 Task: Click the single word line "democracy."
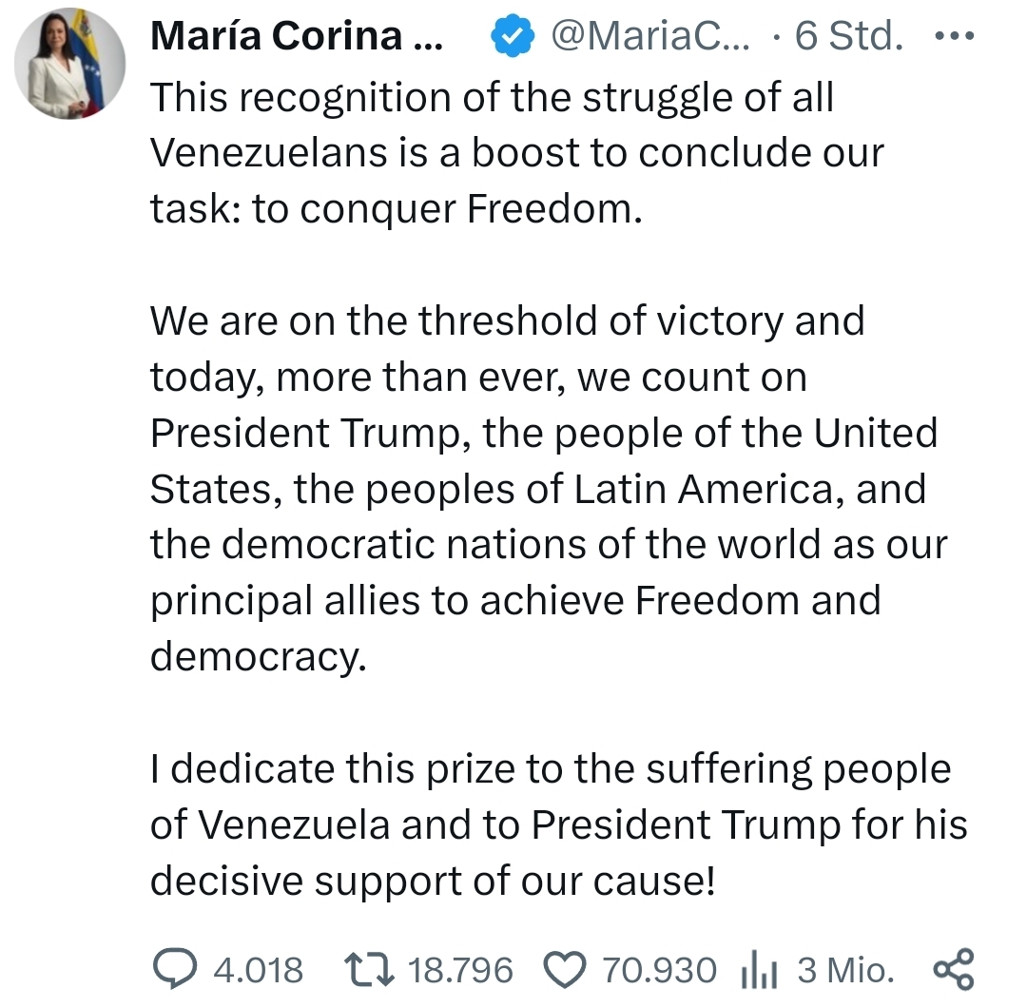(258, 657)
